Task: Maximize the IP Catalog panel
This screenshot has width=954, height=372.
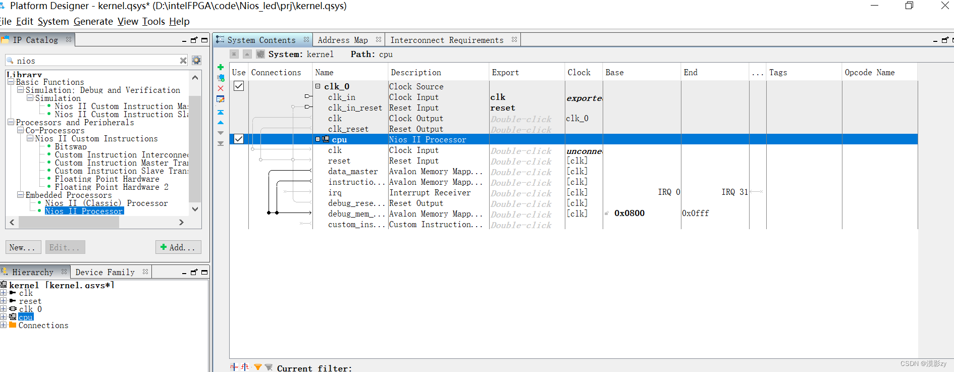Action: (204, 40)
